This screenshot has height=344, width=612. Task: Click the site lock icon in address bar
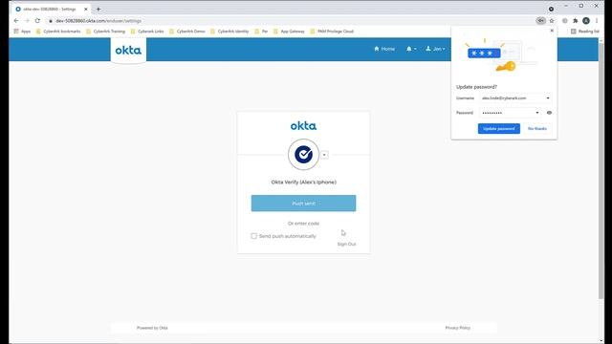coord(51,21)
